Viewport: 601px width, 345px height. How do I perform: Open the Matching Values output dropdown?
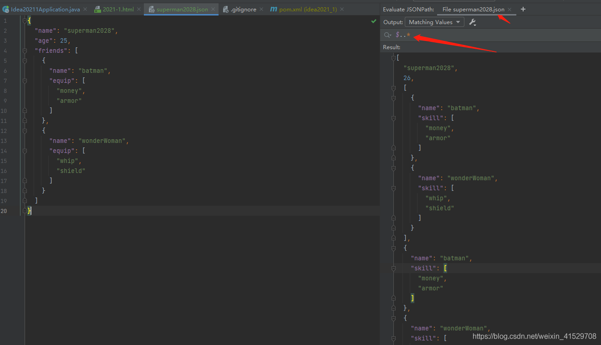tap(434, 22)
